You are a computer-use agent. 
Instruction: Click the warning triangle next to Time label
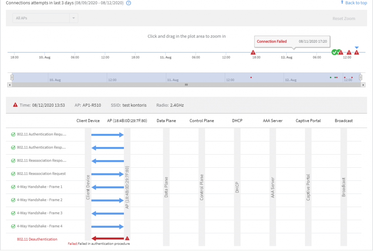pos(15,105)
